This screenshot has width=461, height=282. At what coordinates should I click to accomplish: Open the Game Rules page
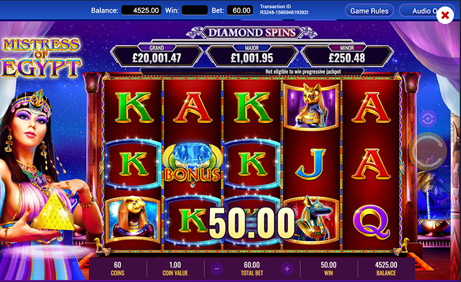370,11
